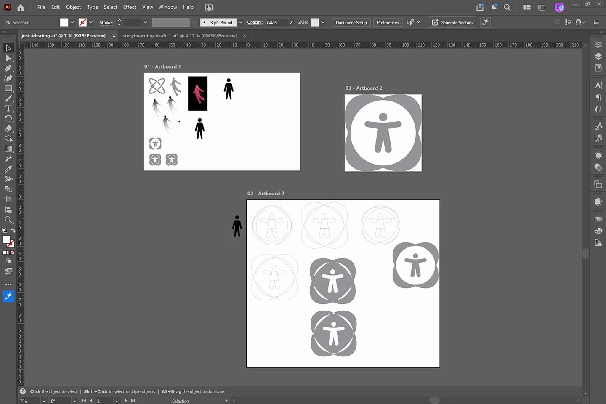Image resolution: width=606 pixels, height=404 pixels.
Task: Open the Pathfinder panel icon
Action: point(598,184)
